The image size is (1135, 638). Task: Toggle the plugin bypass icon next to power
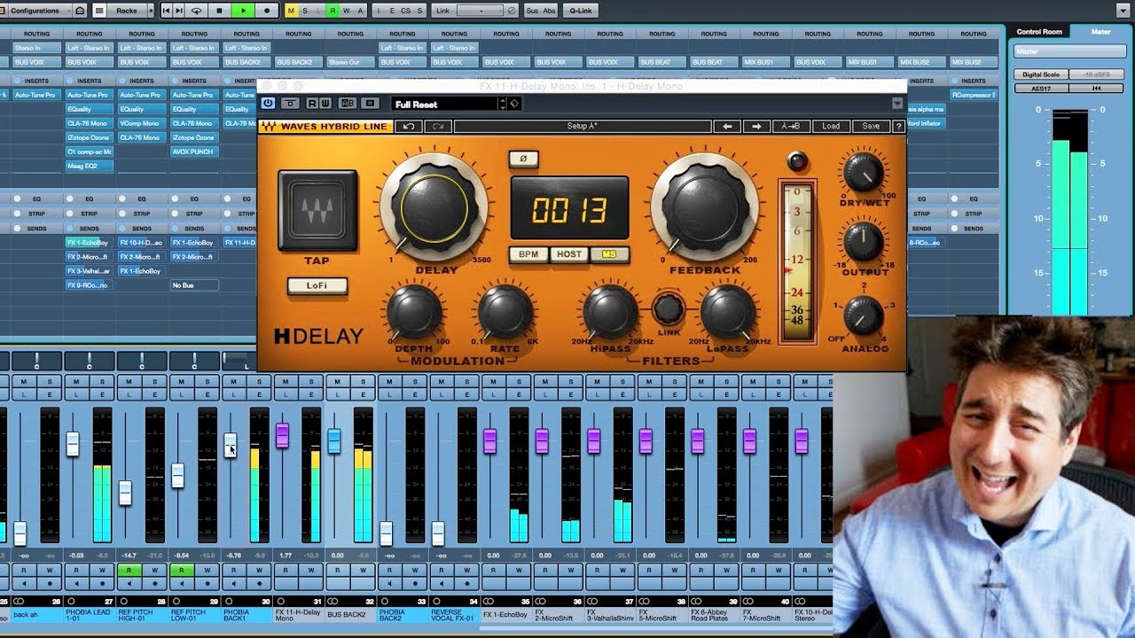click(289, 104)
